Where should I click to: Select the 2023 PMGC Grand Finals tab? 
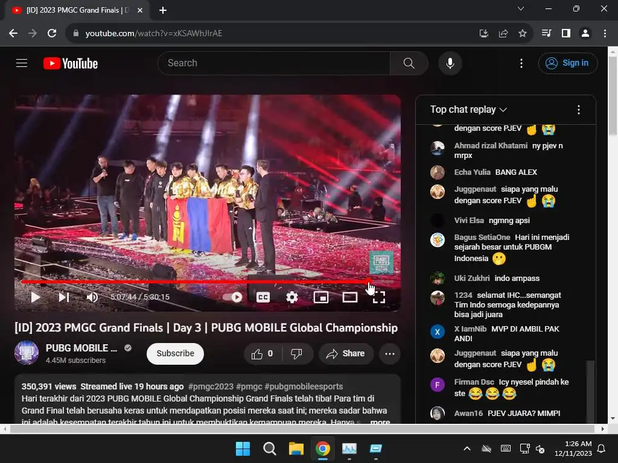(77, 10)
